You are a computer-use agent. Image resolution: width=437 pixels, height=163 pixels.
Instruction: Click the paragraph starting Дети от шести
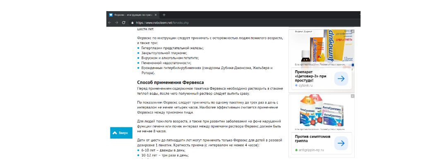point(209,143)
